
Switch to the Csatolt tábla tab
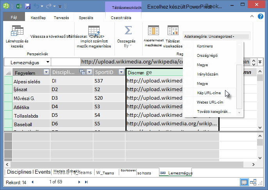(121, 18)
